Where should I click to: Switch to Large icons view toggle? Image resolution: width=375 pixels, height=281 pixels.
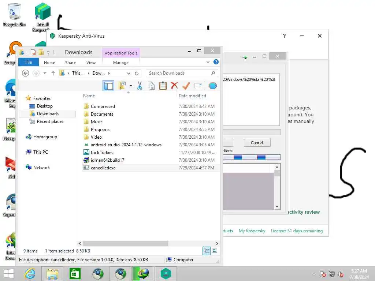(215, 251)
